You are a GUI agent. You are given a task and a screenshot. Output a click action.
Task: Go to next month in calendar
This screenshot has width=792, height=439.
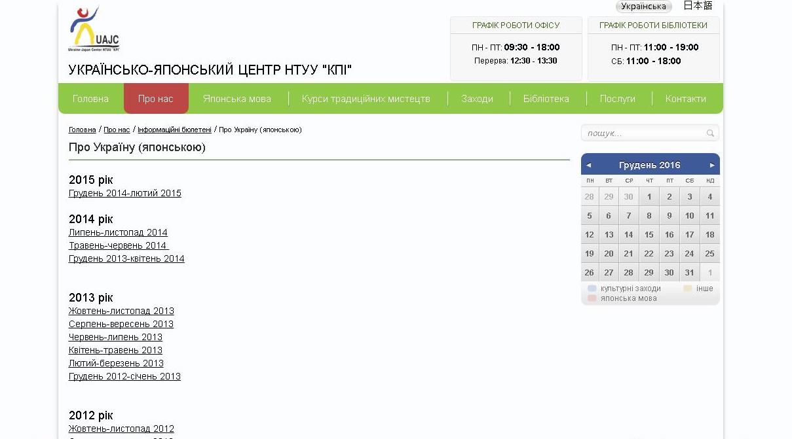point(712,165)
